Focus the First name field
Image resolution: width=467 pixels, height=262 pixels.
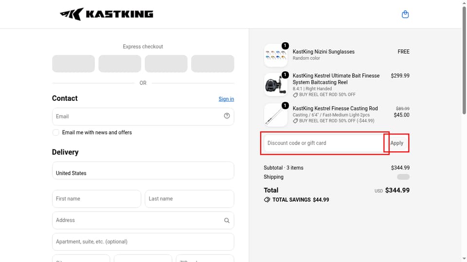(x=96, y=199)
